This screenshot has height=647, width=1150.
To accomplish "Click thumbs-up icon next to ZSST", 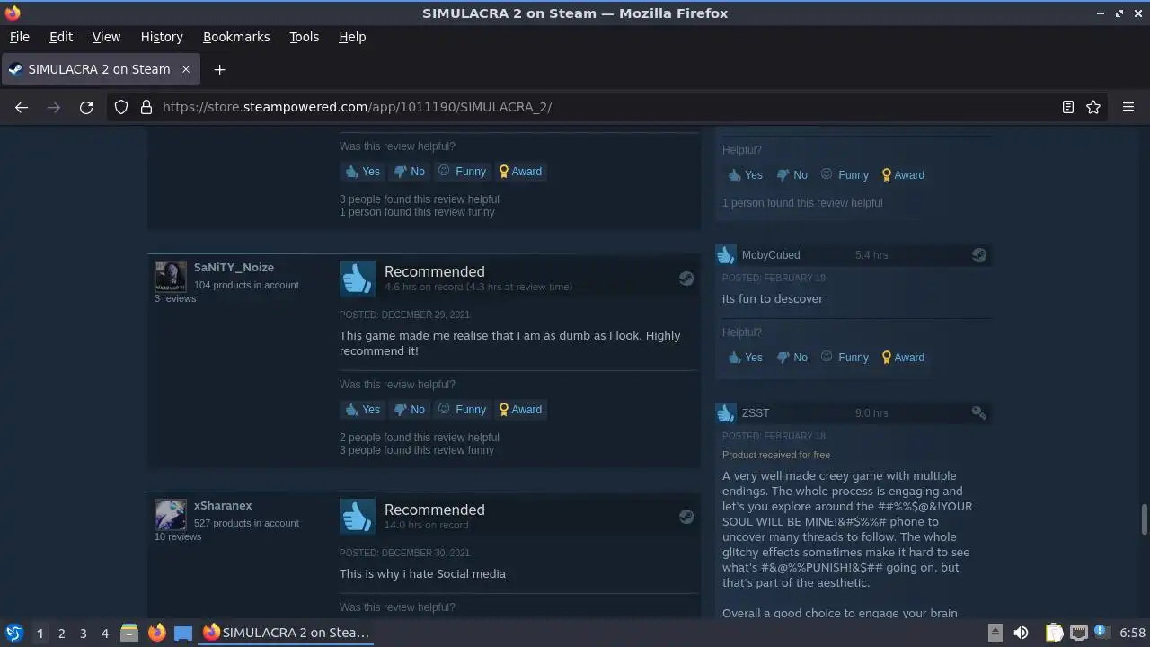I will (726, 413).
